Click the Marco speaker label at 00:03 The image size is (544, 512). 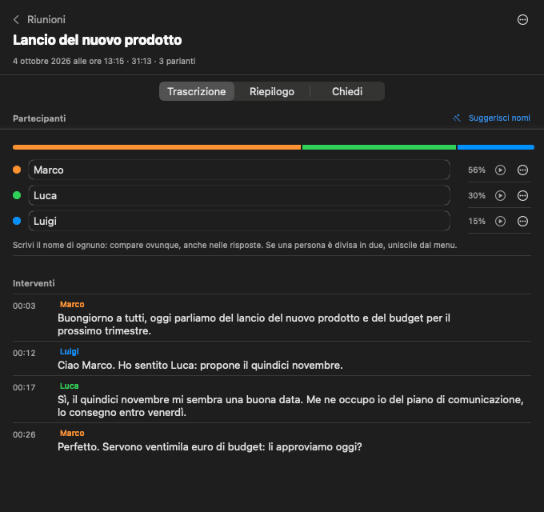click(72, 305)
